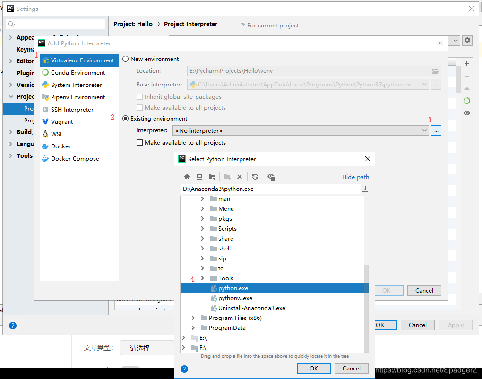This screenshot has width=482, height=379.
Task: Go to project directory icon
Action: pos(212,177)
